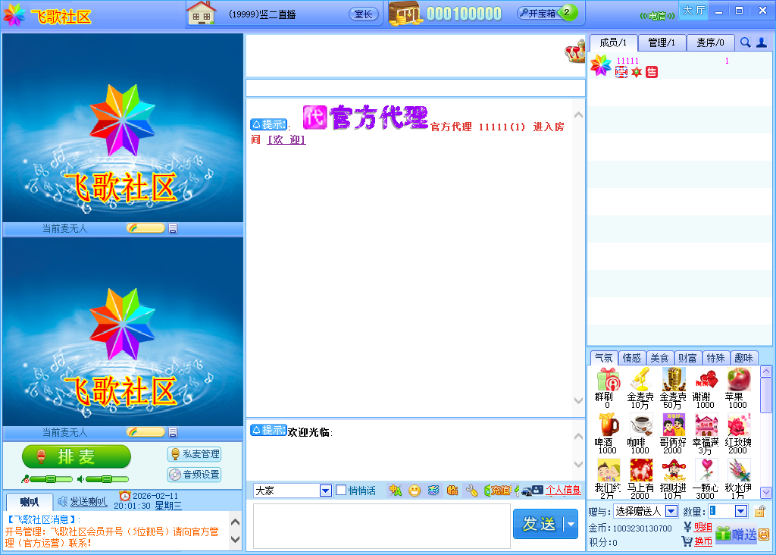The height and width of the screenshot is (555, 776).
Task: Switch to the 管理/1 tab
Action: coord(662,43)
